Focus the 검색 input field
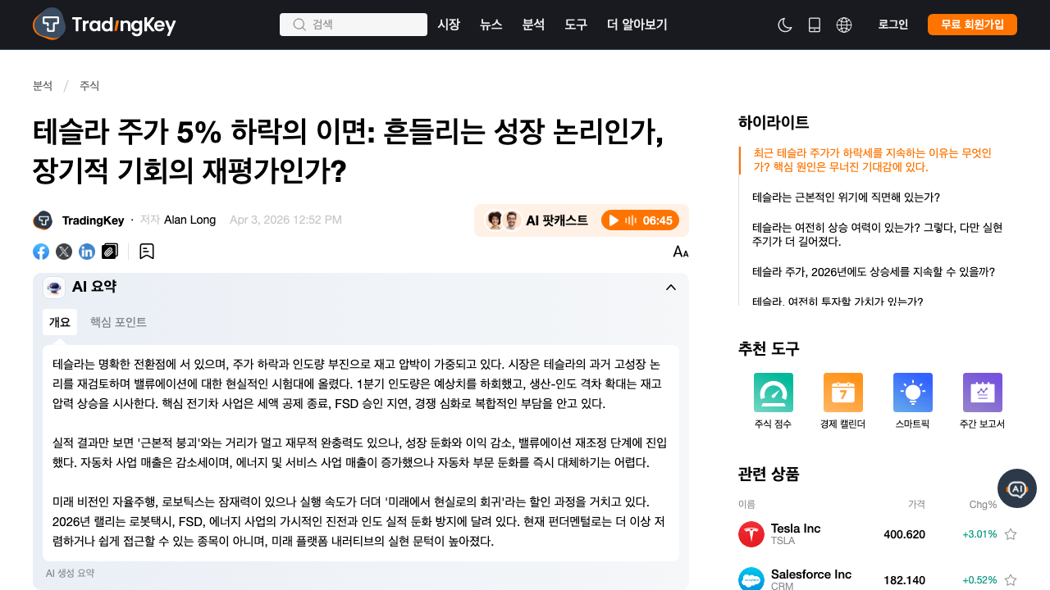 tap(354, 25)
